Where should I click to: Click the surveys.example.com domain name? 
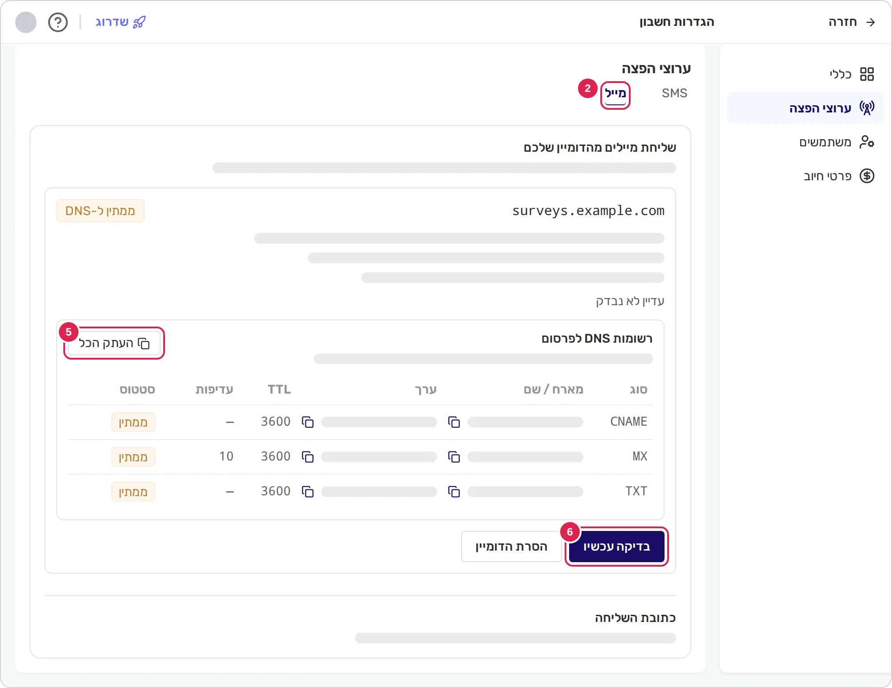tap(588, 211)
